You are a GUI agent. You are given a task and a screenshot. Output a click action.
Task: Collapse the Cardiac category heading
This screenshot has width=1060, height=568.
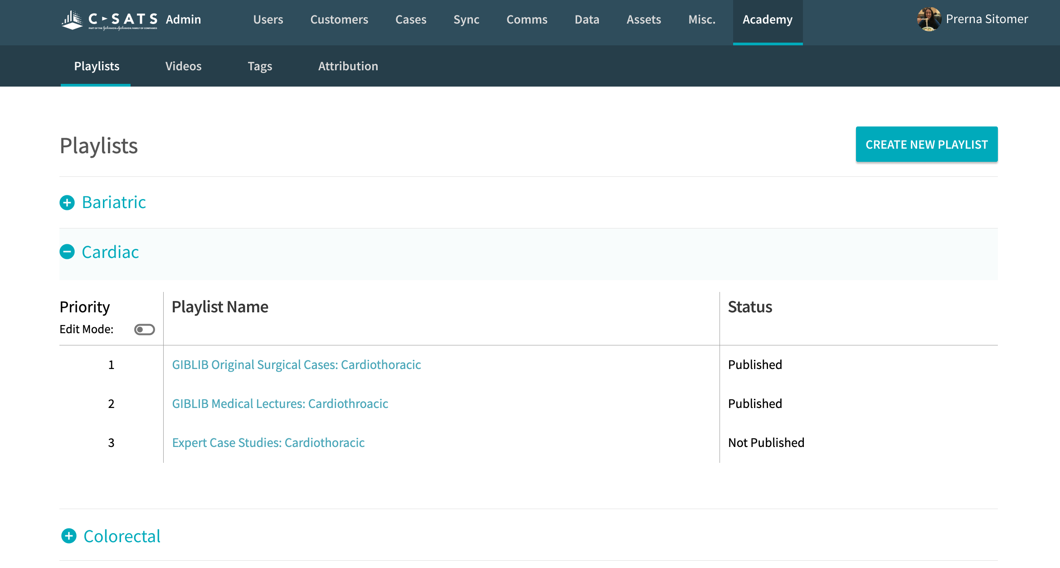tap(110, 252)
